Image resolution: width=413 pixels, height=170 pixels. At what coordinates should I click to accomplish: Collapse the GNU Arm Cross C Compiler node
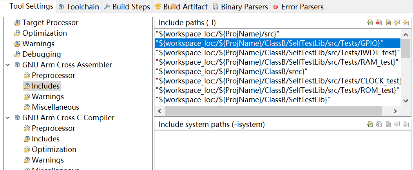coord(8,118)
